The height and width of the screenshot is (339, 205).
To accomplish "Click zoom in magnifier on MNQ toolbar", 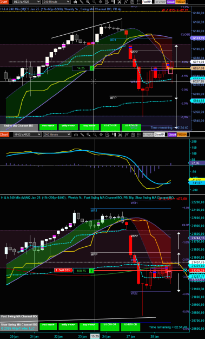I will click(x=88, y=135).
